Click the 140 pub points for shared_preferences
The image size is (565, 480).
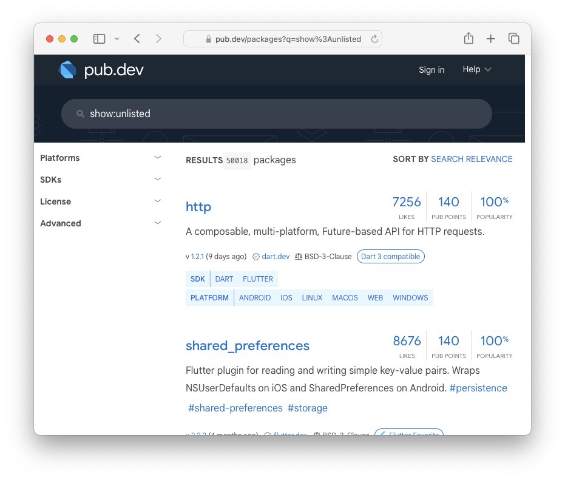click(448, 341)
